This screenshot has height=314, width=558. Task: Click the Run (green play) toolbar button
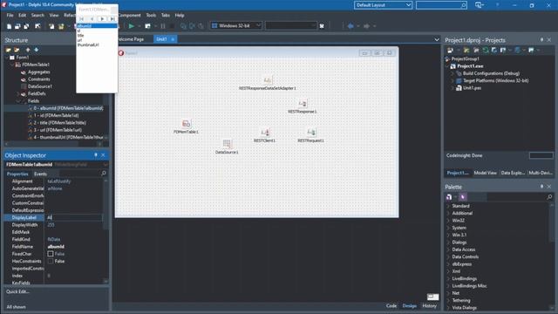point(132,26)
